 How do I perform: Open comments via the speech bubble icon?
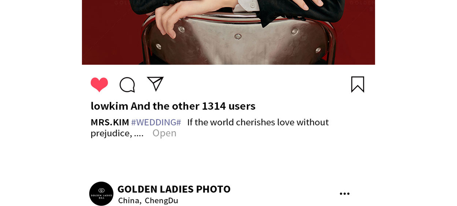(127, 85)
